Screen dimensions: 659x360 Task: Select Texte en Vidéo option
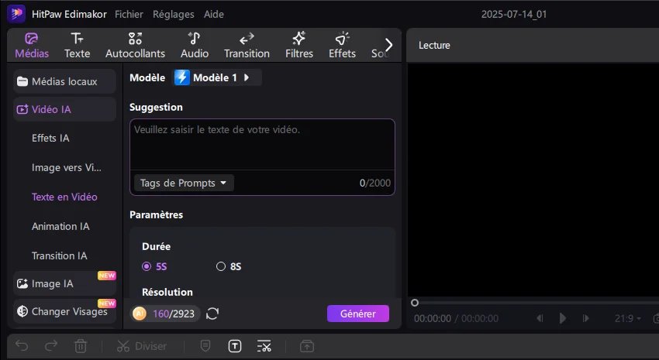pyautogui.click(x=64, y=197)
